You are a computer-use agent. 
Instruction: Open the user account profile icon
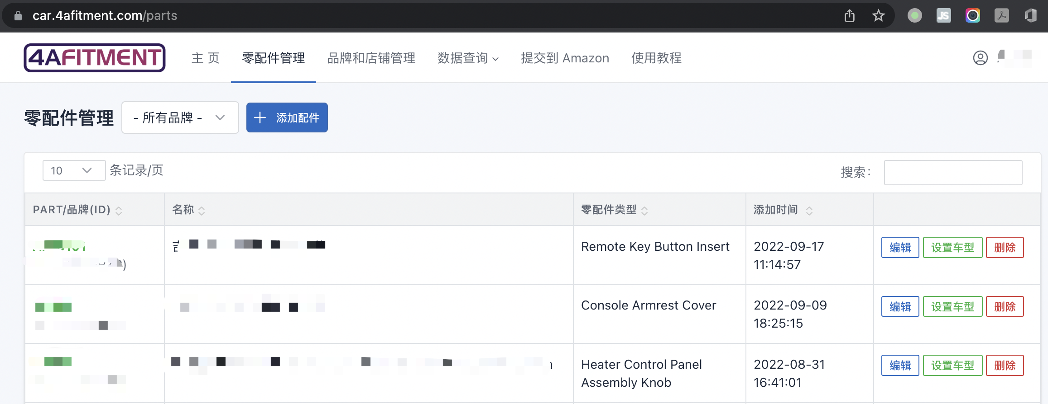[980, 58]
